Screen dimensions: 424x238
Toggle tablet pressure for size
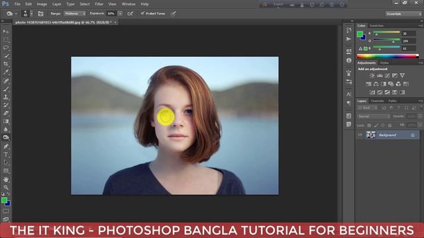click(x=173, y=13)
